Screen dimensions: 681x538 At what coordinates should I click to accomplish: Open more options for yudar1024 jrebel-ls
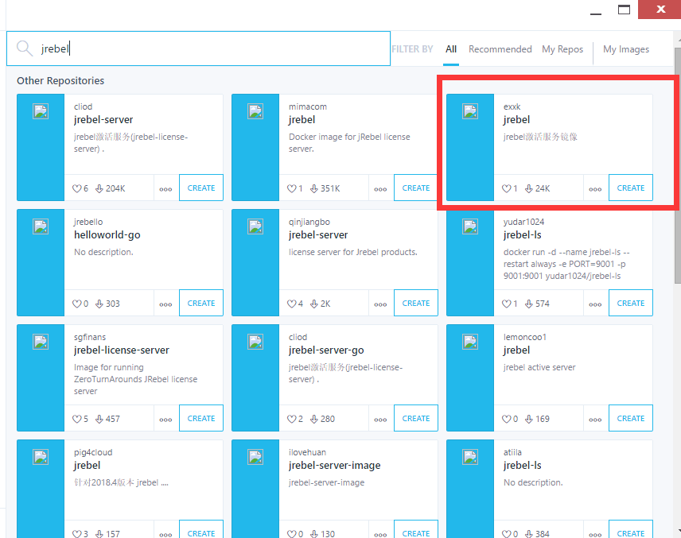click(x=595, y=304)
